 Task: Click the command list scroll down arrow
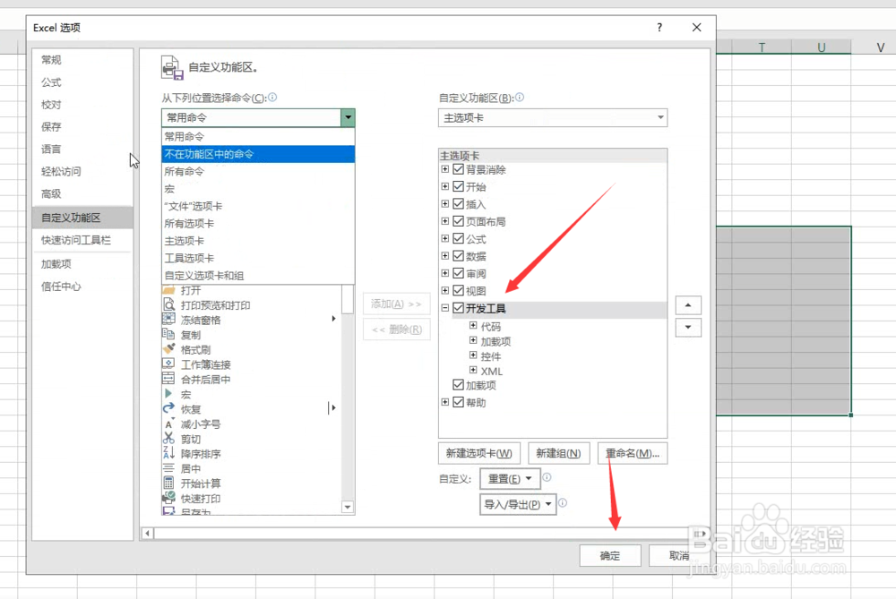click(348, 507)
